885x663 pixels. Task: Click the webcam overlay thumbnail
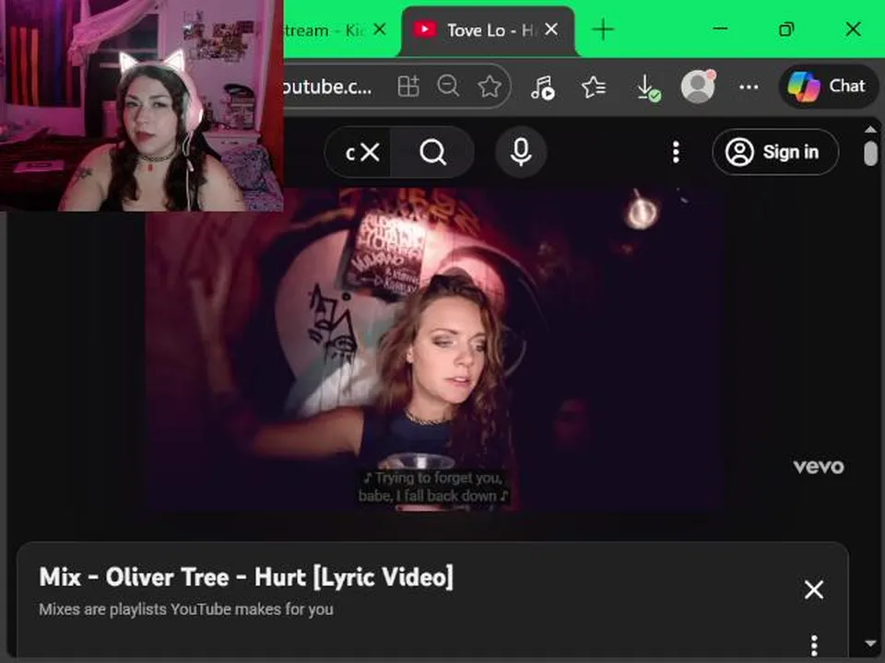coord(142,105)
